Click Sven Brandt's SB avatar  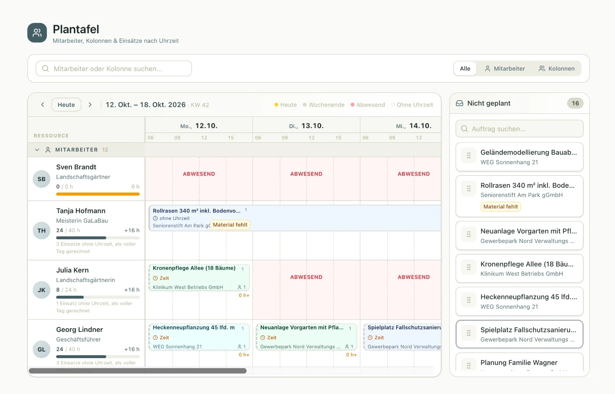(x=42, y=179)
